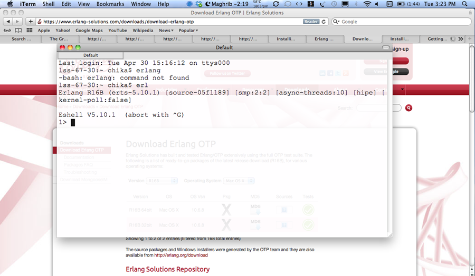The height and width of the screenshot is (276, 475).
Task: Open the blue chat bubble menu bar icon
Action: point(189,4)
